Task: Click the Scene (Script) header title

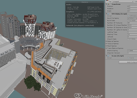Action: pyautogui.click(x=118, y=56)
